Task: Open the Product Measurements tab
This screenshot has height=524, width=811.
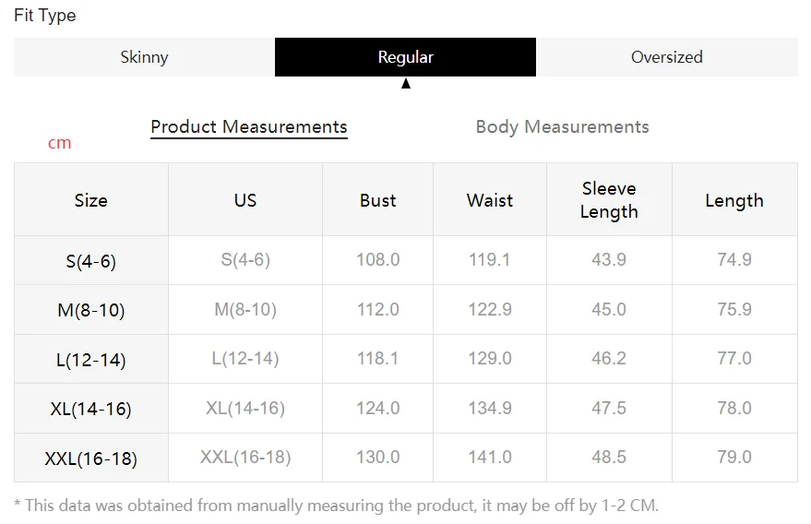Action: pos(249,127)
